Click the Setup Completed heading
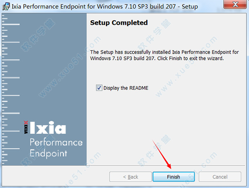This screenshot has height=188, width=249. pyautogui.click(x=119, y=23)
